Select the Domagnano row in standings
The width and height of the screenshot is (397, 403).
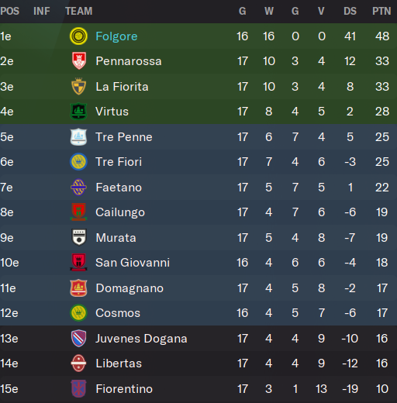pos(198,288)
